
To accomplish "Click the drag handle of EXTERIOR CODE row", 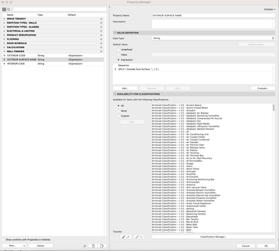I will point(4,56).
